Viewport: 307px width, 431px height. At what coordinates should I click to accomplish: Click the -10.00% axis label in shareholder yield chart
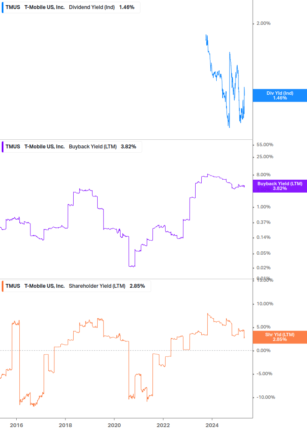[265, 397]
